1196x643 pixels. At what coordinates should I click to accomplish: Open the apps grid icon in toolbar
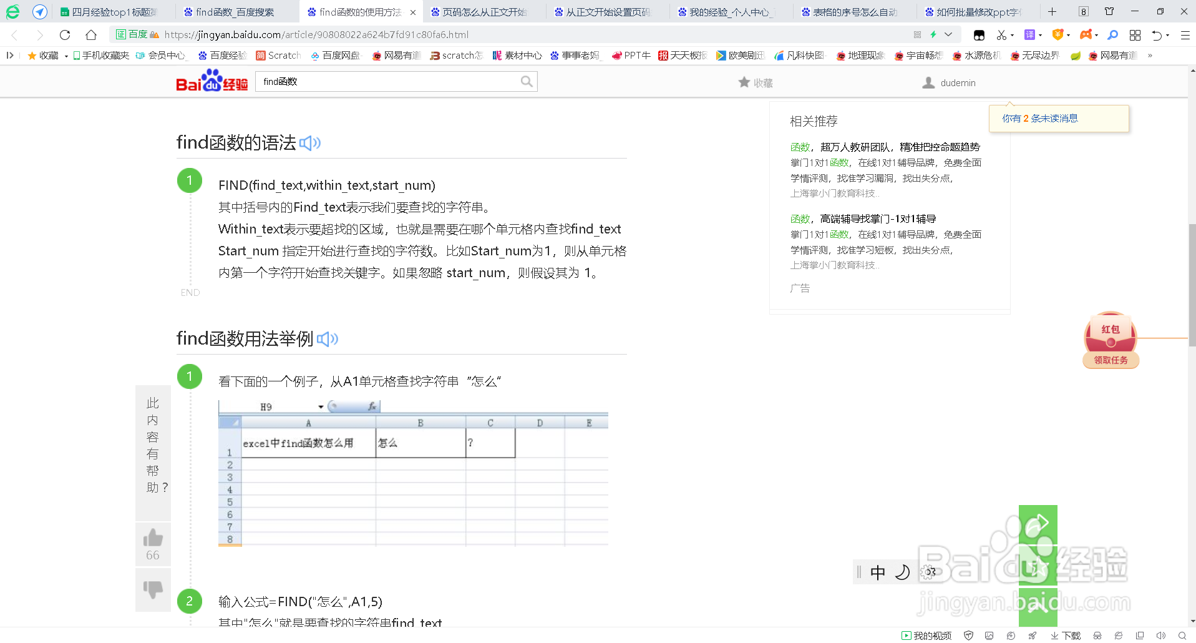(x=1135, y=34)
